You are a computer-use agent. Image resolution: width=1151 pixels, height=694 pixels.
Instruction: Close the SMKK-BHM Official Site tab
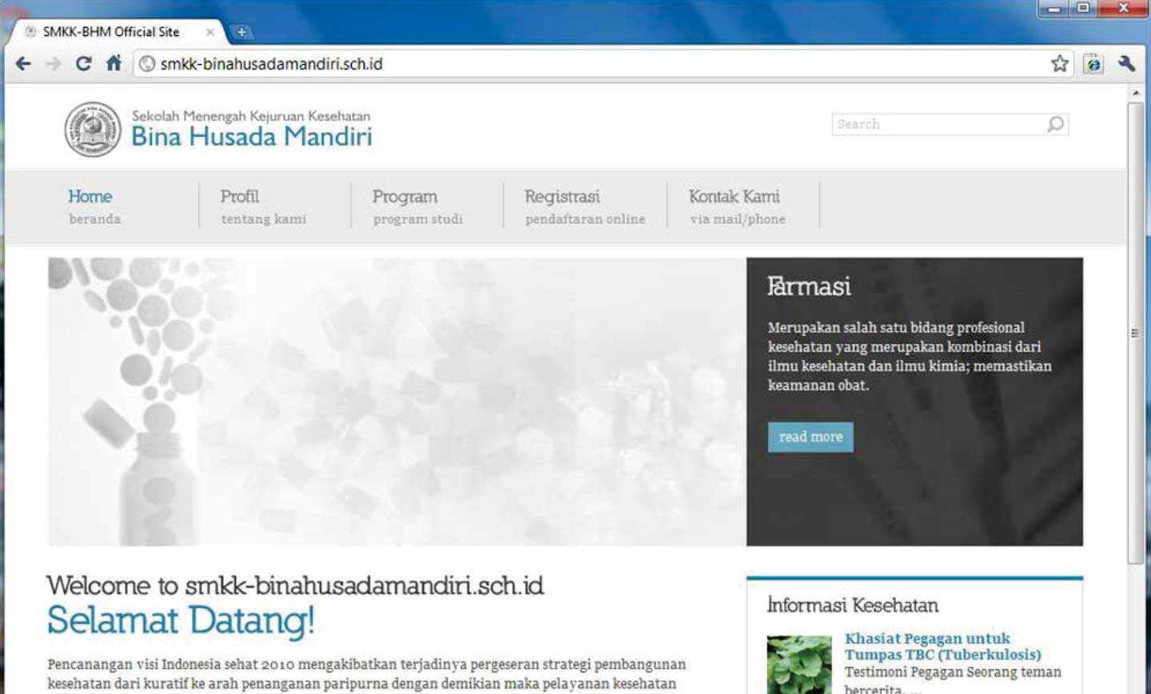tap(210, 32)
